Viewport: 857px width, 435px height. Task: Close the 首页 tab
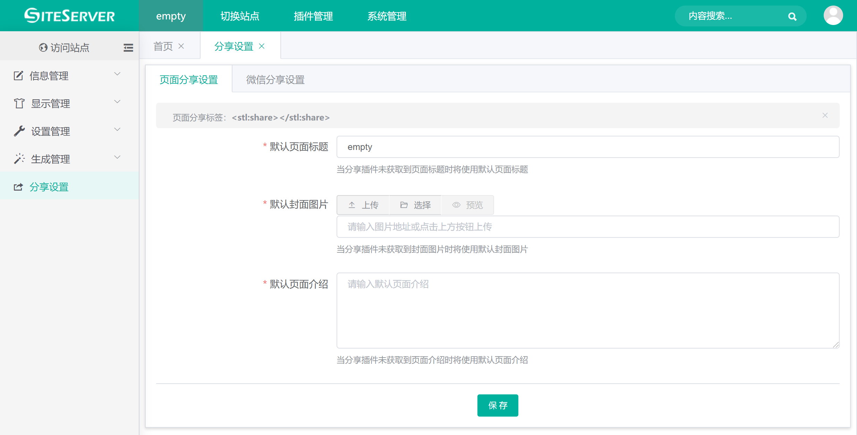point(181,46)
